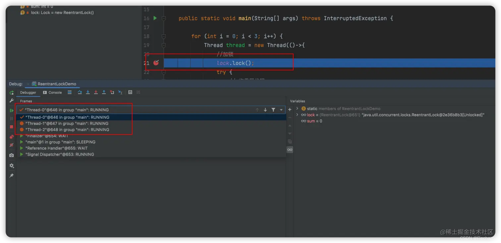Screen dimensions: 501x243
Task: Select ReentrantLockDemo debug session tab
Action: tap(54, 84)
